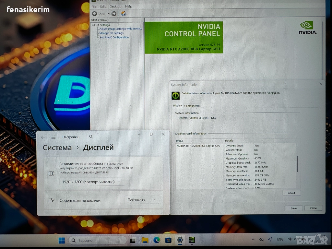Screen dimensions: 332x249
Task: Expand the Пейзажна orientation dropdown
Action: pyautogui.click(x=141, y=200)
